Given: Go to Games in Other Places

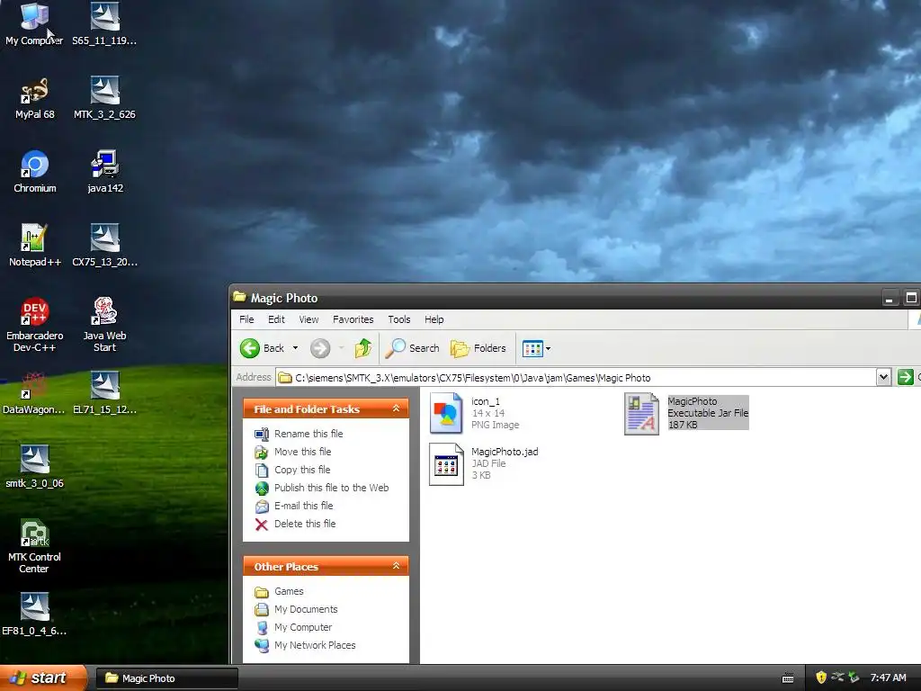Looking at the screenshot, I should [x=279, y=592].
